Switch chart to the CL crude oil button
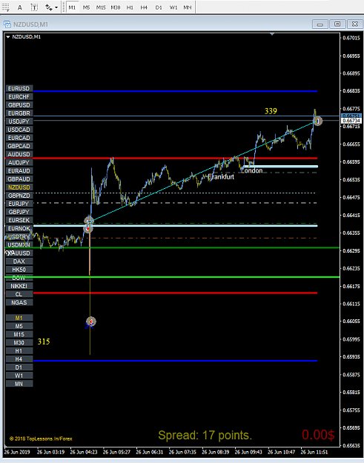 click(x=19, y=294)
